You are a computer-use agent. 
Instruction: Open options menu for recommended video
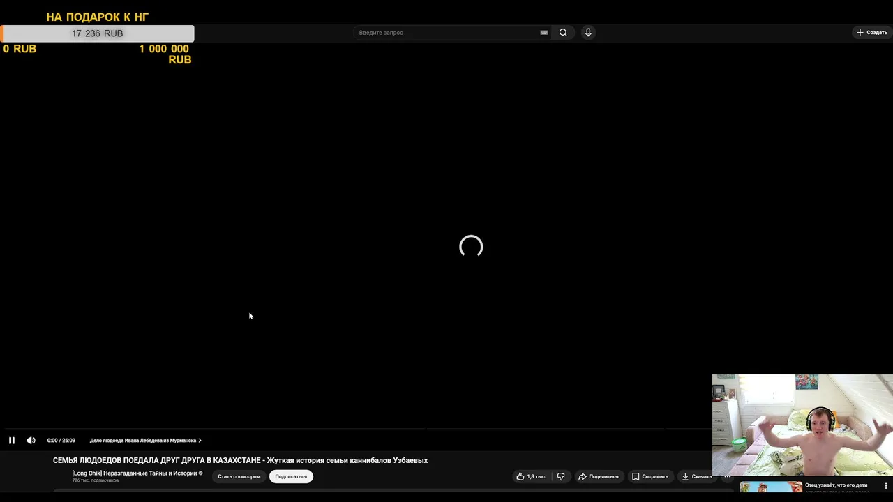pos(886,486)
